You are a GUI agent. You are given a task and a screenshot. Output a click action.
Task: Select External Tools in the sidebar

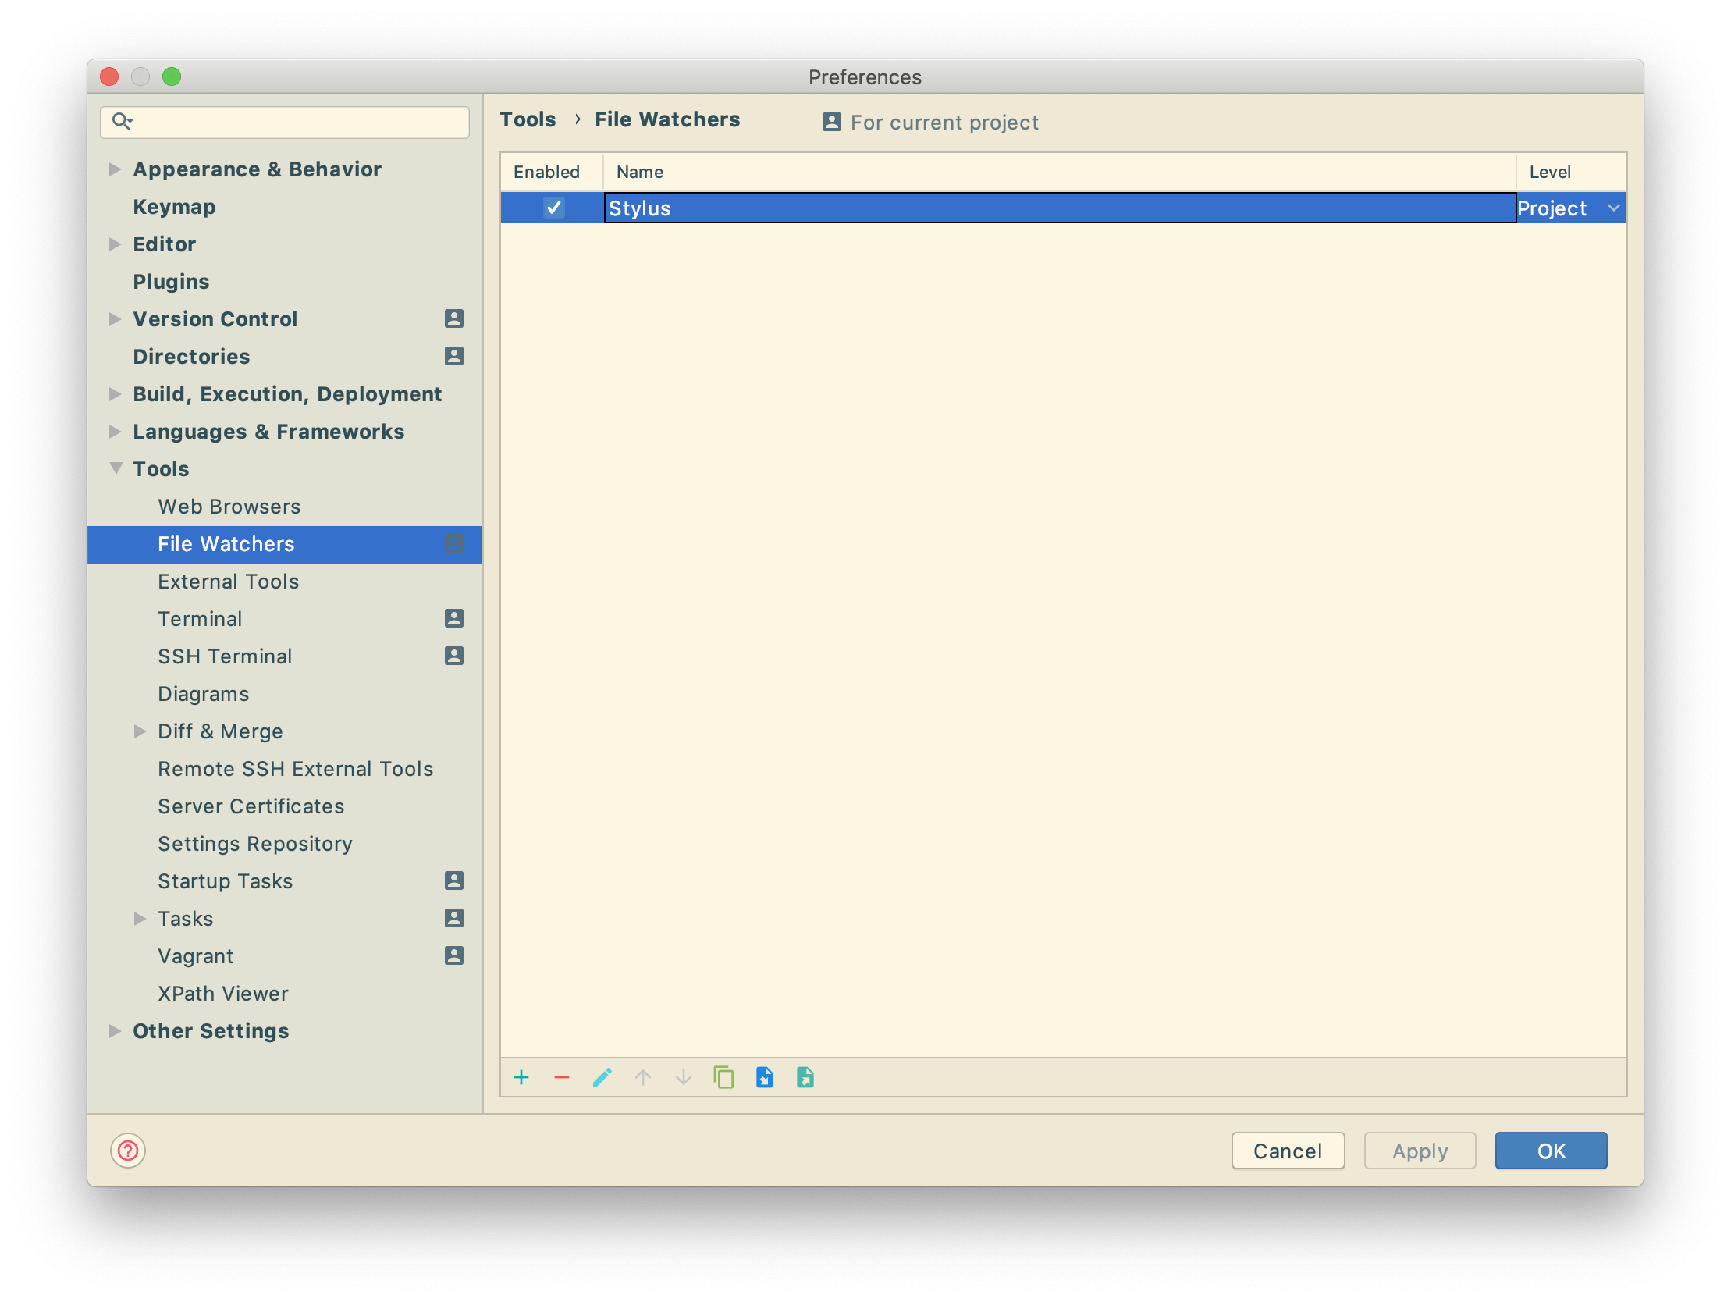(x=229, y=581)
